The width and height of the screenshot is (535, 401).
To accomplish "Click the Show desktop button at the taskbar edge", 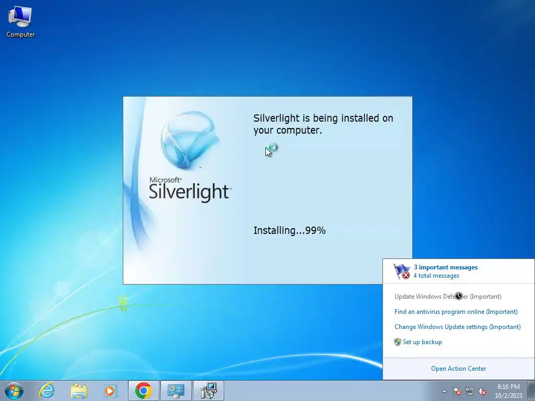I will (531, 391).
